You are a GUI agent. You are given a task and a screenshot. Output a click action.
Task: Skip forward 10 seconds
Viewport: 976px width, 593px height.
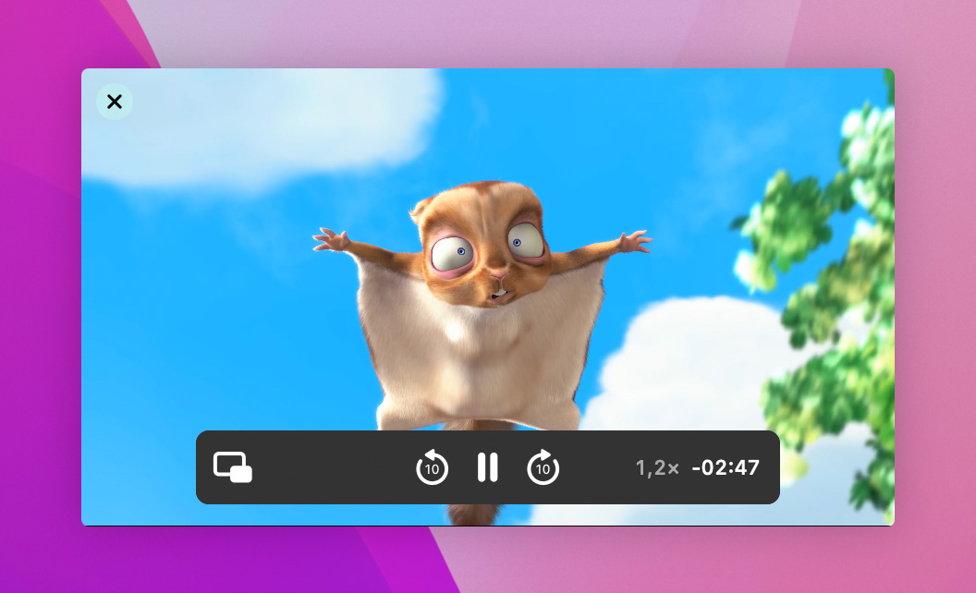[543, 468]
